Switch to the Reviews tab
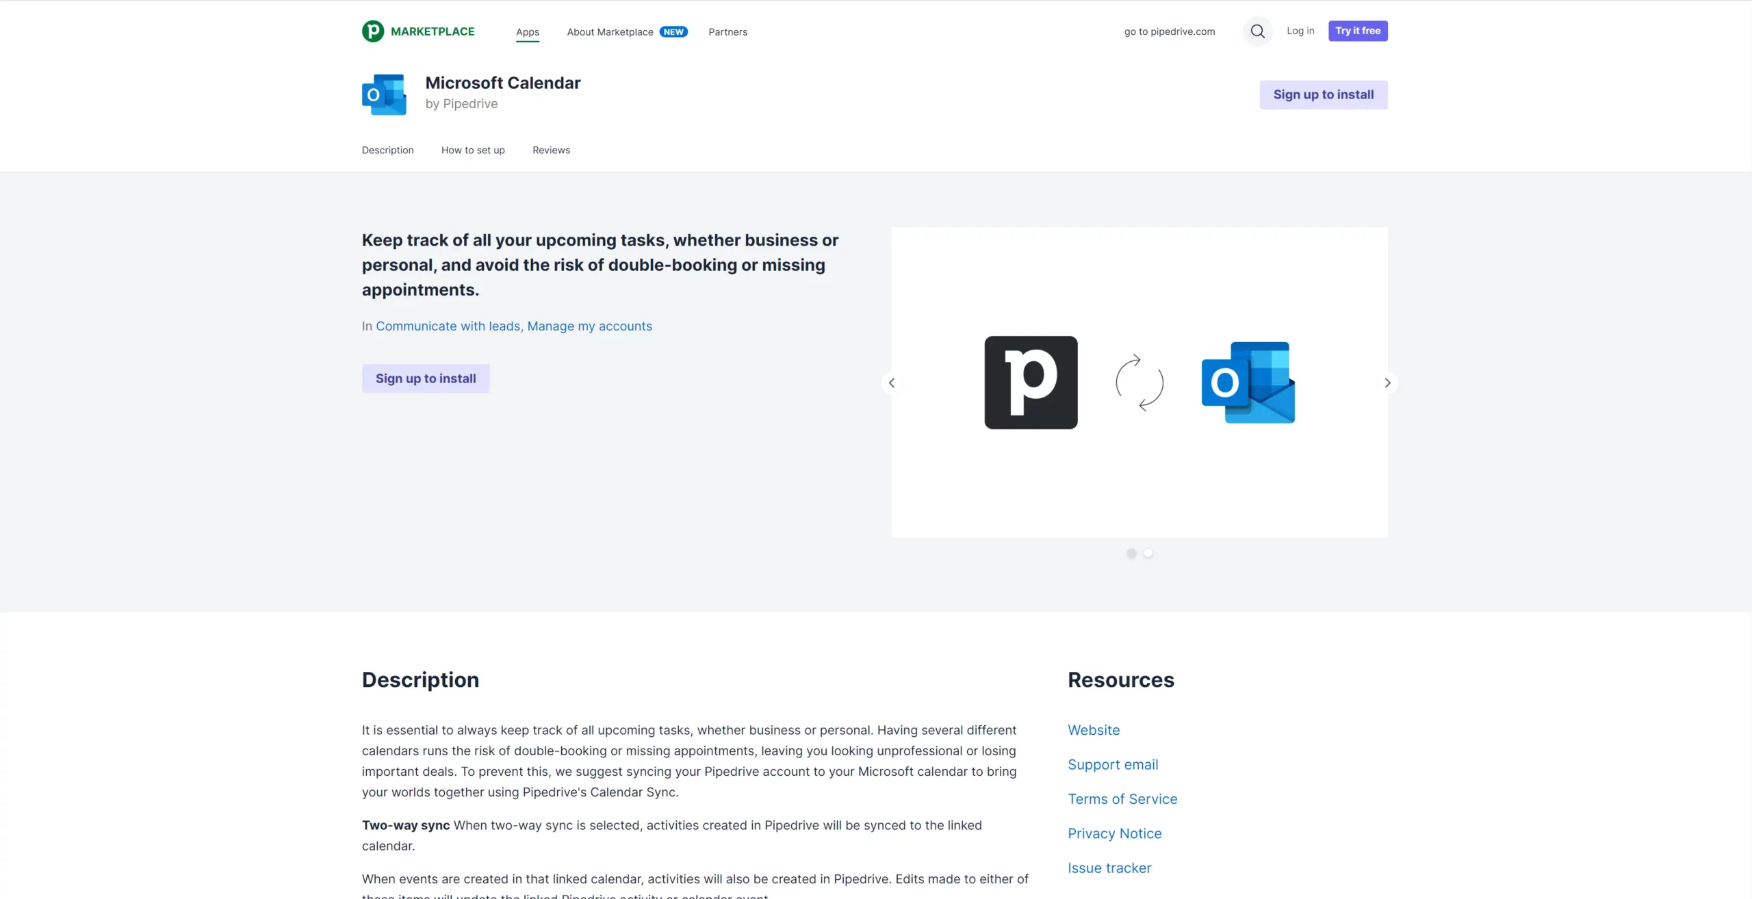This screenshot has width=1752, height=899. 551,150
